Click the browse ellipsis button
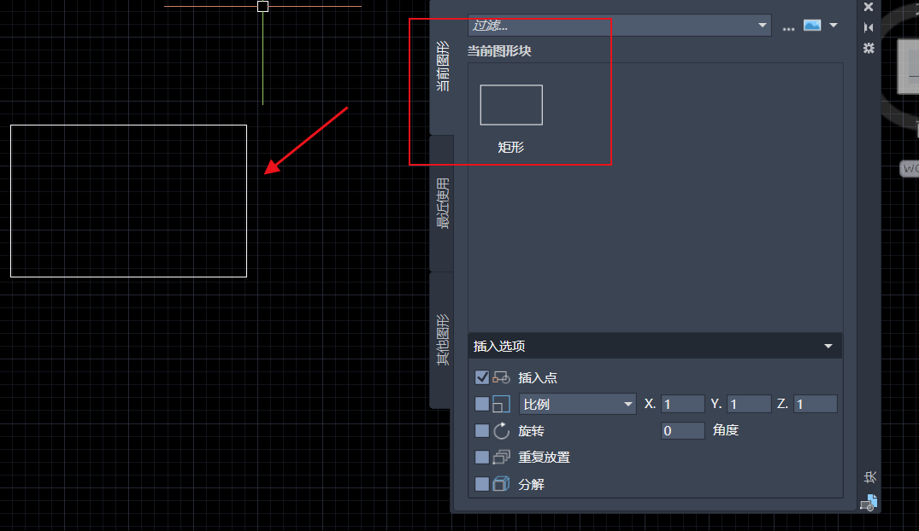Viewport: 919px width, 531px height. click(x=788, y=26)
